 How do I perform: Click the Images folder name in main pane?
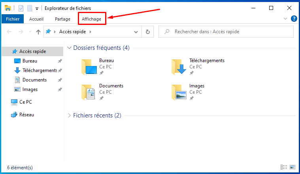pyautogui.click(x=197, y=86)
